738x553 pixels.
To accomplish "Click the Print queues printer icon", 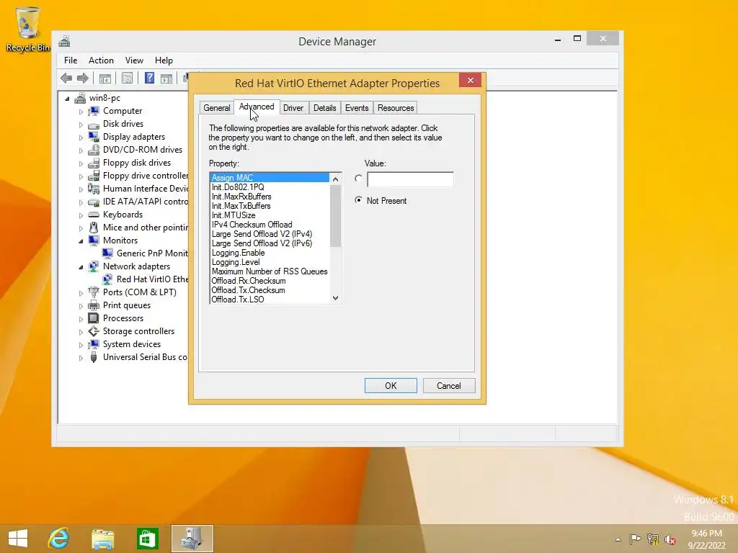I will point(94,305).
